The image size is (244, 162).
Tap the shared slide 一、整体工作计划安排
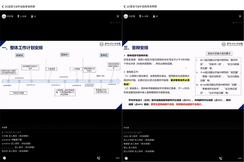click(x=61, y=75)
